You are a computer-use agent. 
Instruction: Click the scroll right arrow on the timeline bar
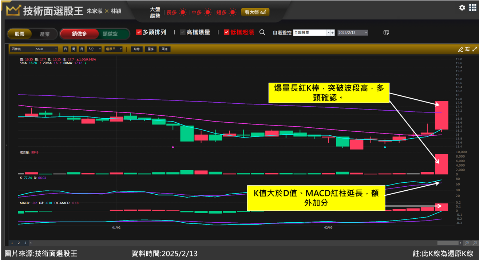click(460, 243)
